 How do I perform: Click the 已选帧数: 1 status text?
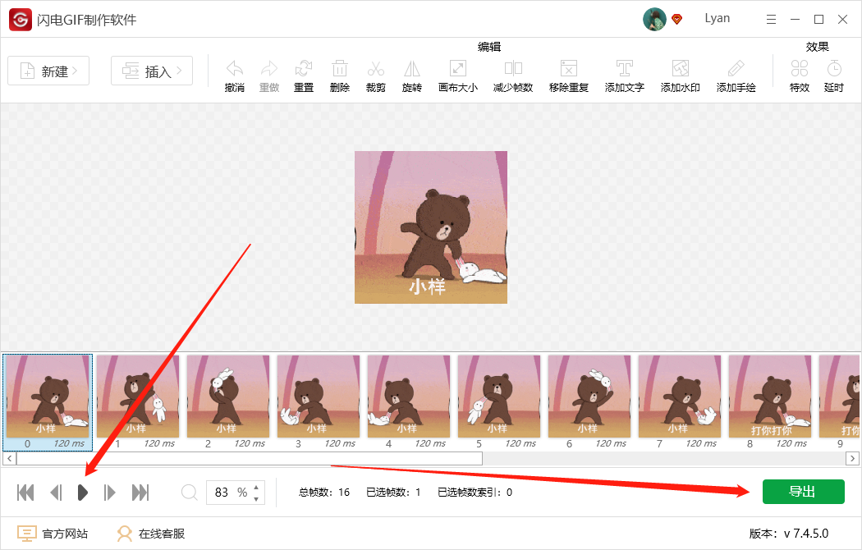click(x=393, y=493)
